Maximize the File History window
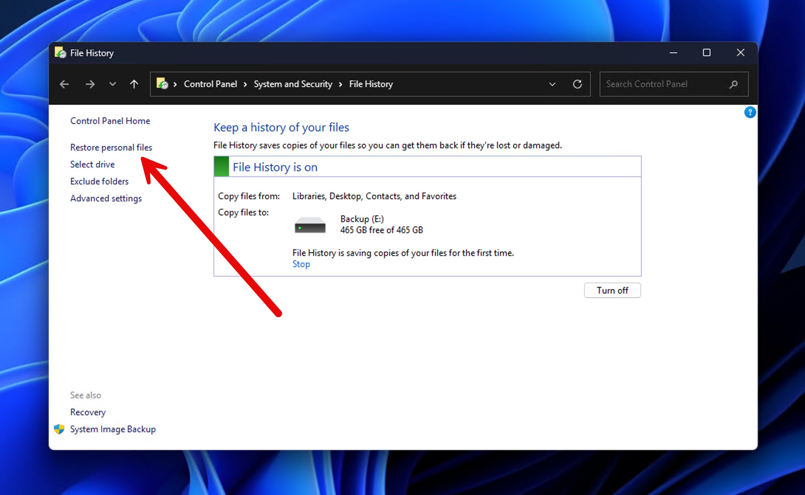 click(x=706, y=53)
